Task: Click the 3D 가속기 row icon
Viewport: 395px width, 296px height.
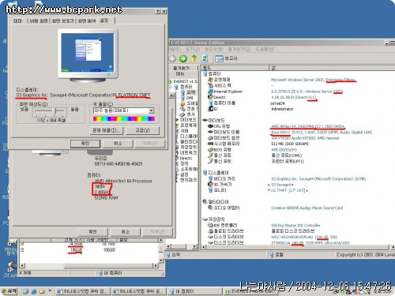Action: (x=210, y=185)
